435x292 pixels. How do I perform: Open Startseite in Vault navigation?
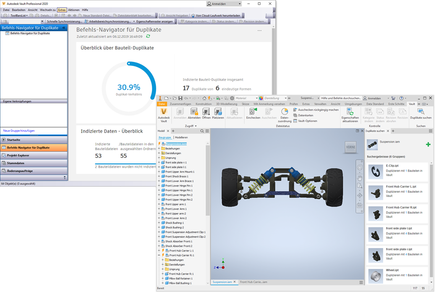[x=34, y=140]
